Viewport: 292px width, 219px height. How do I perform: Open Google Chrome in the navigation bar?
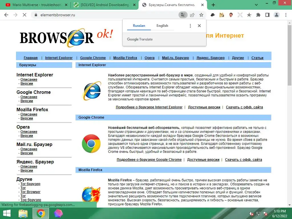[93, 58]
